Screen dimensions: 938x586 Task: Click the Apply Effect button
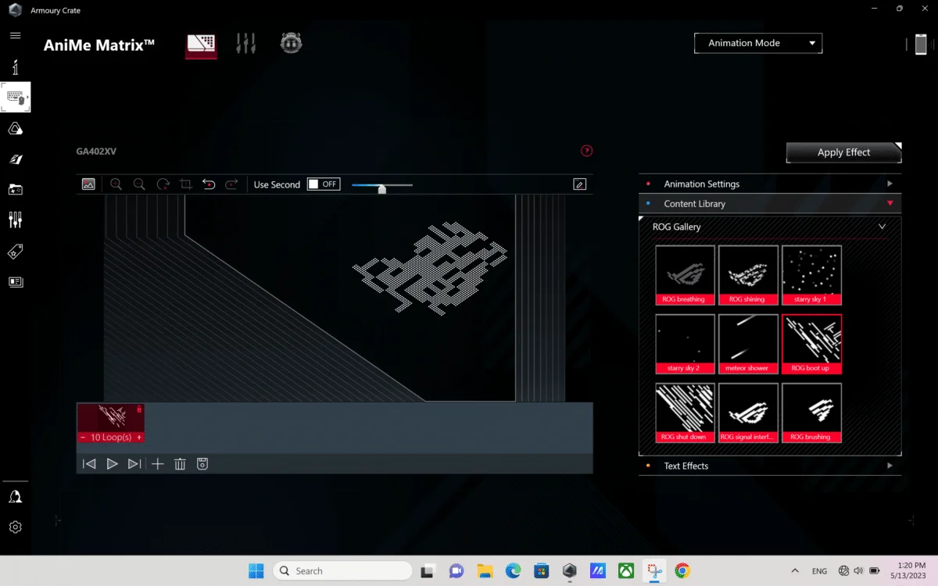[843, 152]
